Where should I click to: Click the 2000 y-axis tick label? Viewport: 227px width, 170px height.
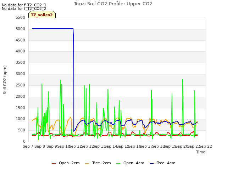point(21,96)
